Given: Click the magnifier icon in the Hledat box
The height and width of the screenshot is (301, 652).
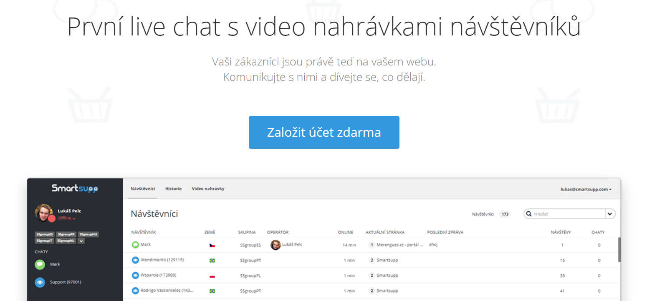Looking at the screenshot, I should [529, 214].
